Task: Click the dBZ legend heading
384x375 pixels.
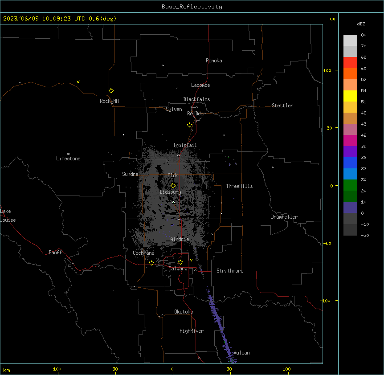Action: point(361,24)
